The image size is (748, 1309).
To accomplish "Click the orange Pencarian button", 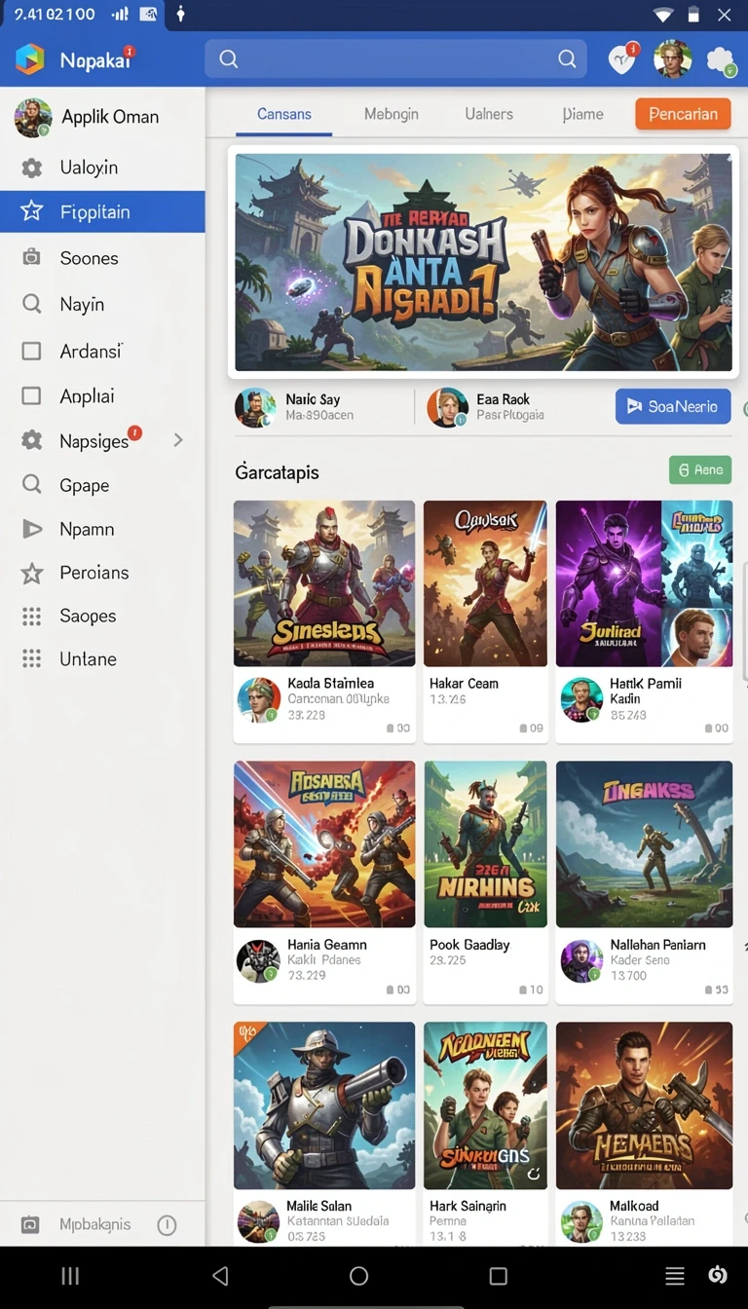I will (683, 114).
